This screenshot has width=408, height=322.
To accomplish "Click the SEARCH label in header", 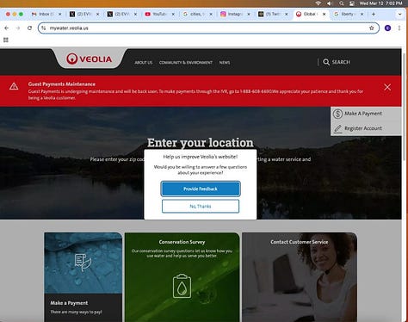I will coord(341,62).
